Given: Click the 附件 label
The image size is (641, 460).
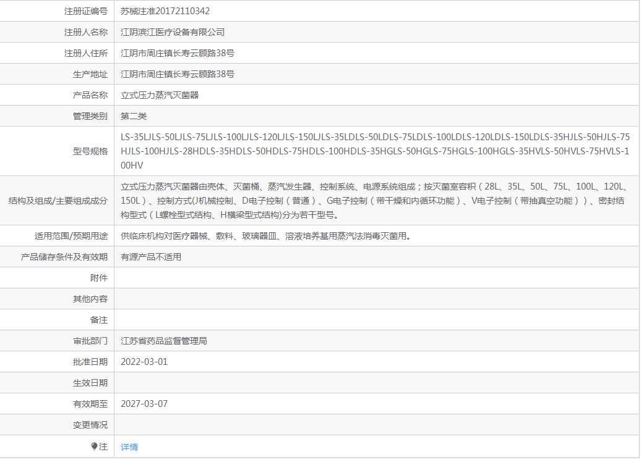Looking at the screenshot, I should pyautogui.click(x=99, y=278).
